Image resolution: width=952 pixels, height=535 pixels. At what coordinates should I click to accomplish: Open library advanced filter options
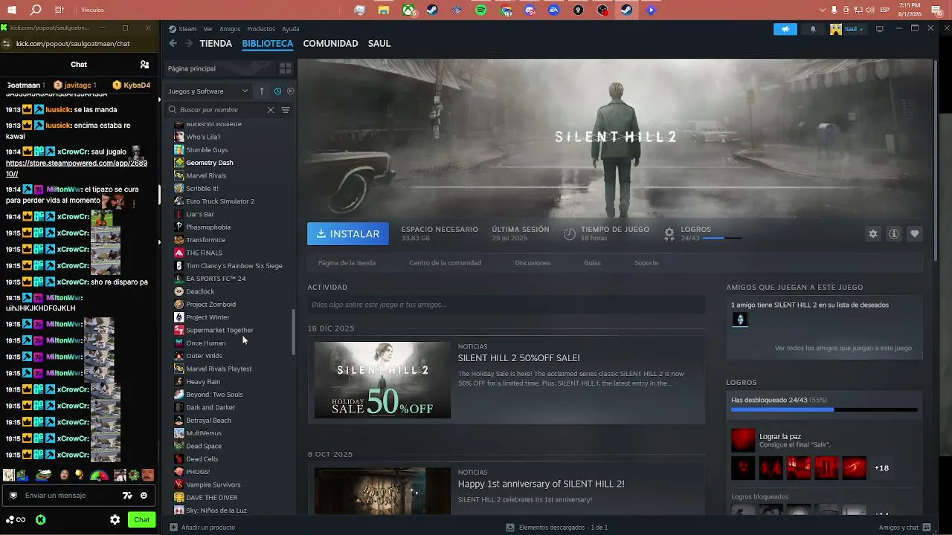286,110
